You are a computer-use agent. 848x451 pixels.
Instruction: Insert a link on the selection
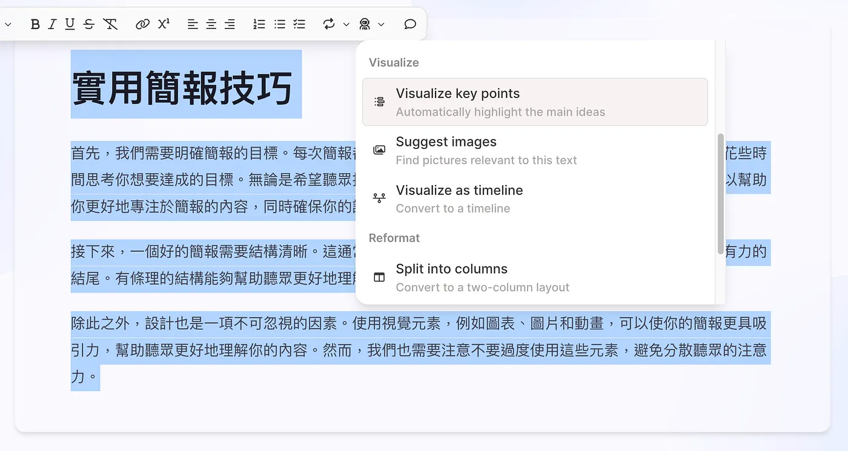point(142,24)
